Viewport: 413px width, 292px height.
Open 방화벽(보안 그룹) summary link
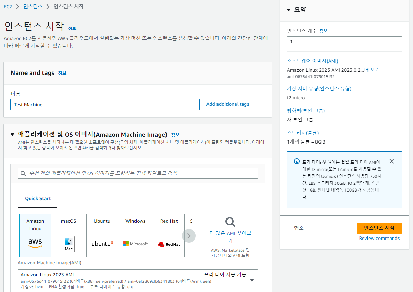(x=306, y=110)
